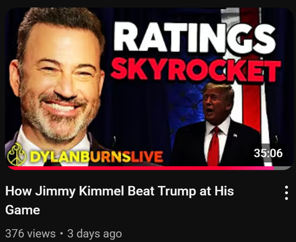Click the 35:06 duration badge
Screen dimensions: 296x242
(268, 153)
